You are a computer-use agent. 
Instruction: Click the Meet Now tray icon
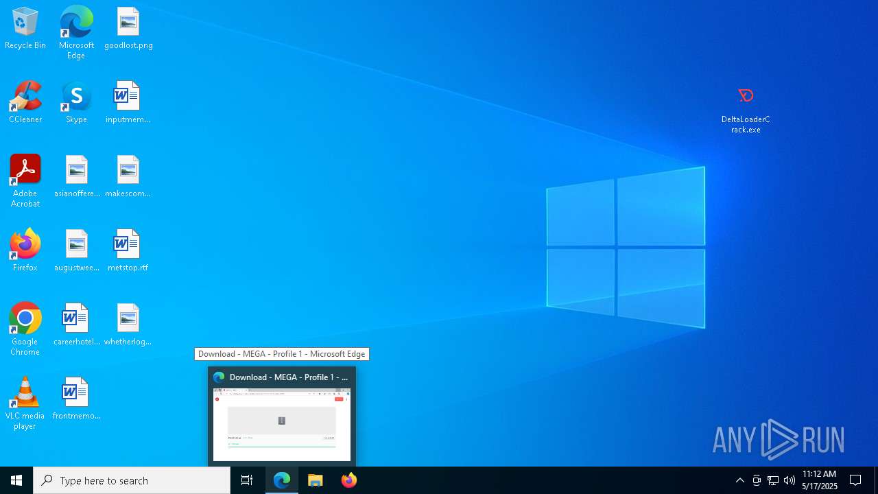pos(757,480)
